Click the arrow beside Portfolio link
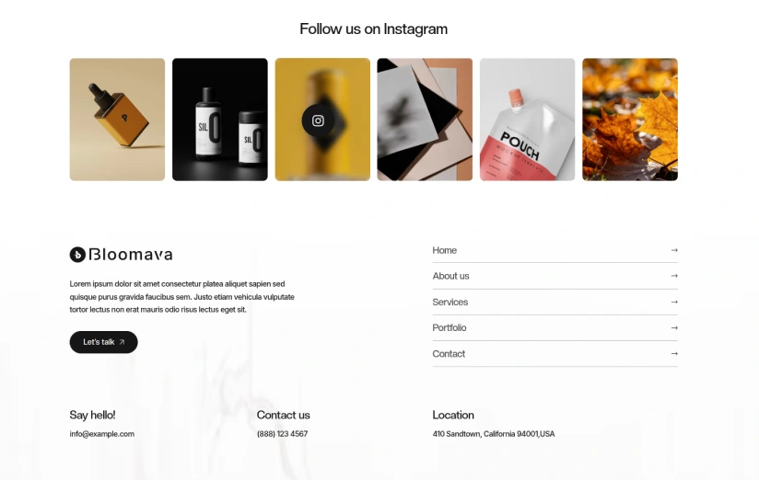This screenshot has height=480, width=759. 674,327
